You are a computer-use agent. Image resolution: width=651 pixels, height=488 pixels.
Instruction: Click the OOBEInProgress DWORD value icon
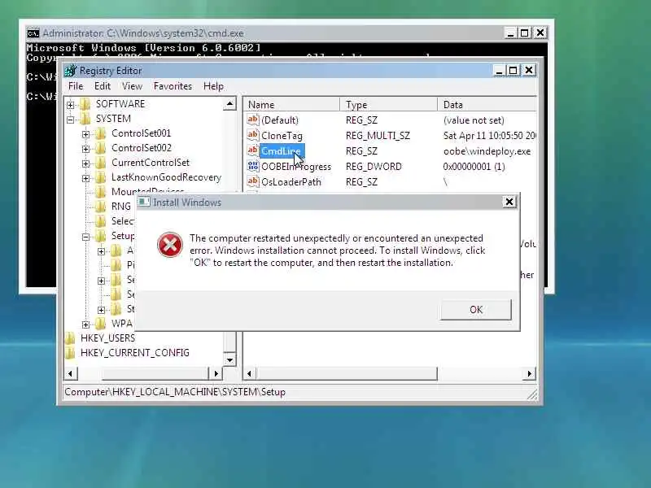pyautogui.click(x=253, y=166)
